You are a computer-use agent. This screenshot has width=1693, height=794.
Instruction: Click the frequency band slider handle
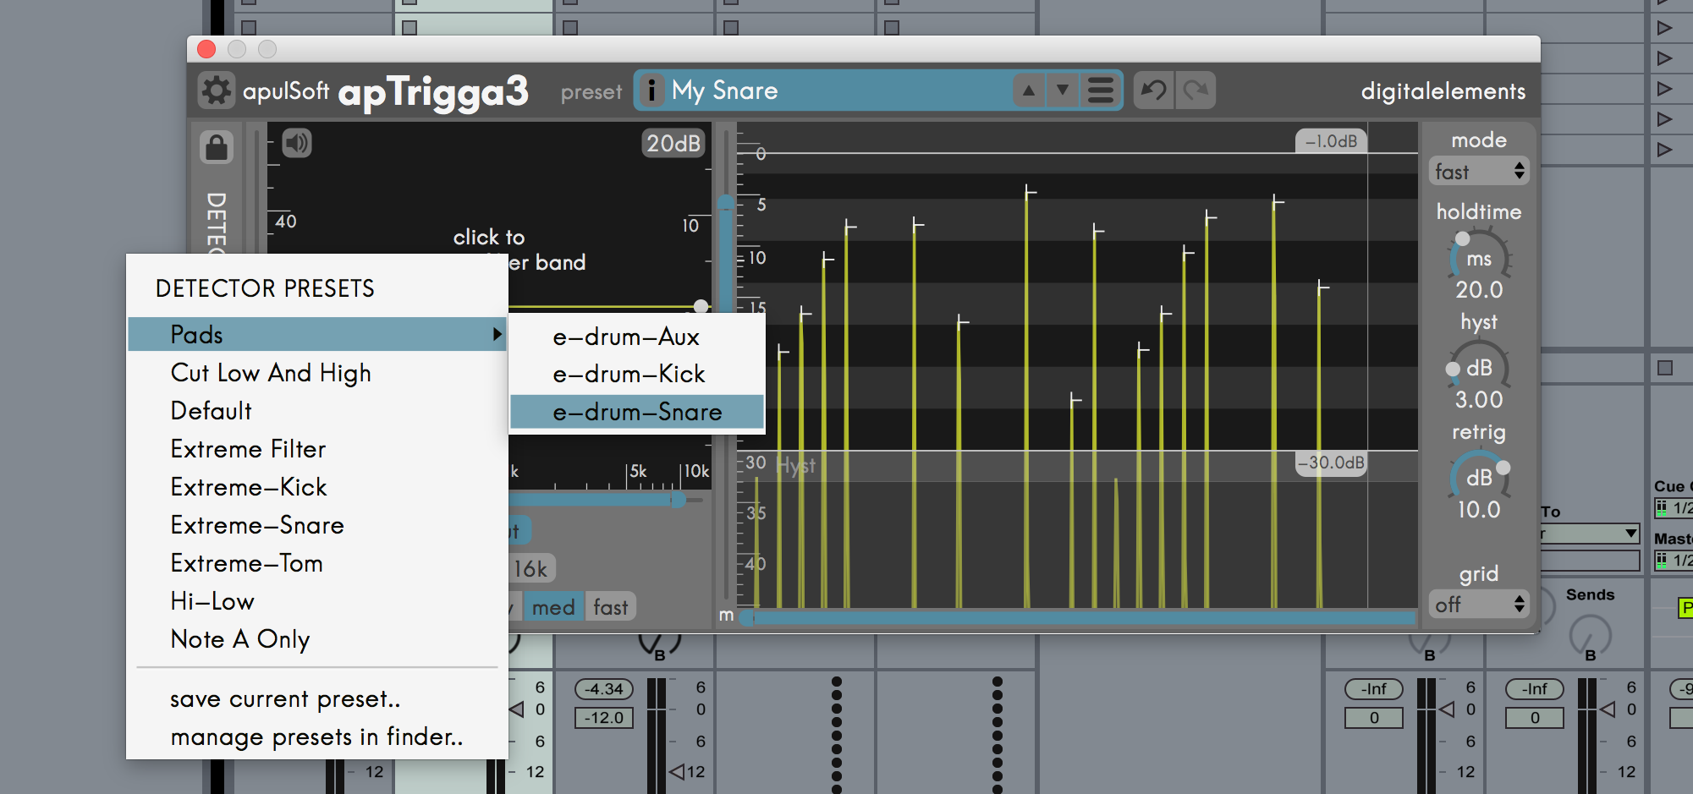tap(678, 500)
